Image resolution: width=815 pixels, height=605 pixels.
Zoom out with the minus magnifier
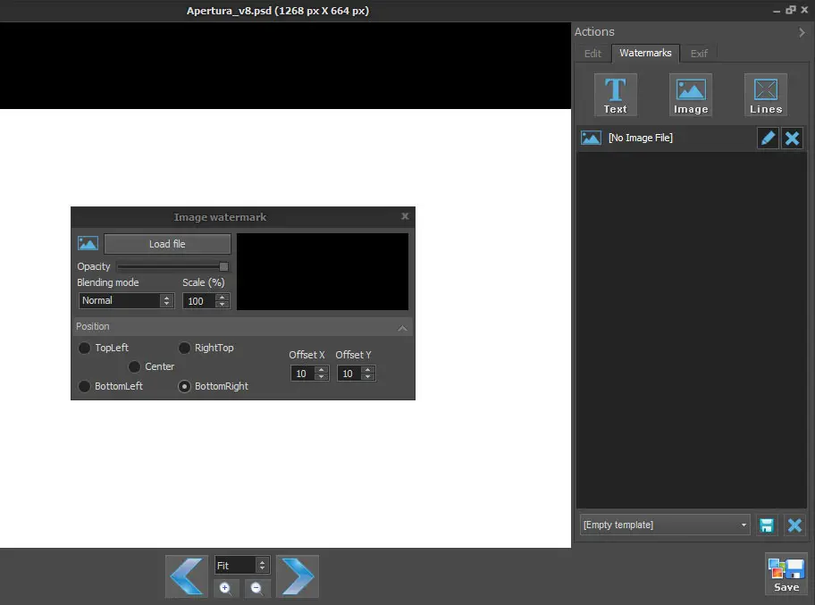tap(256, 588)
